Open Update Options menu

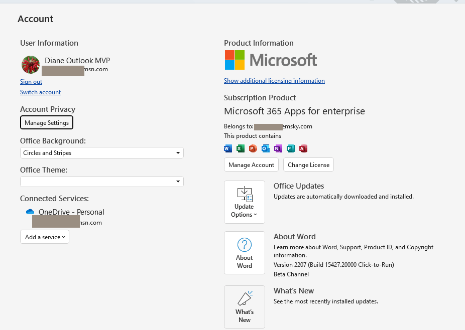point(245,202)
